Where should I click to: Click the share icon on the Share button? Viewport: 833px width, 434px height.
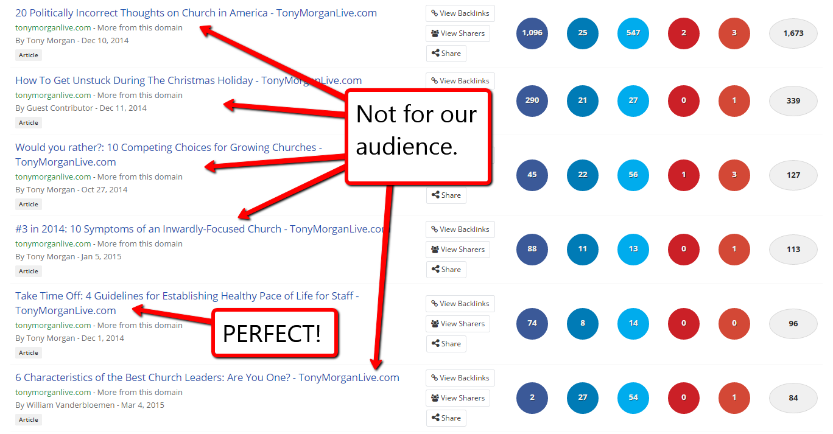(x=437, y=53)
